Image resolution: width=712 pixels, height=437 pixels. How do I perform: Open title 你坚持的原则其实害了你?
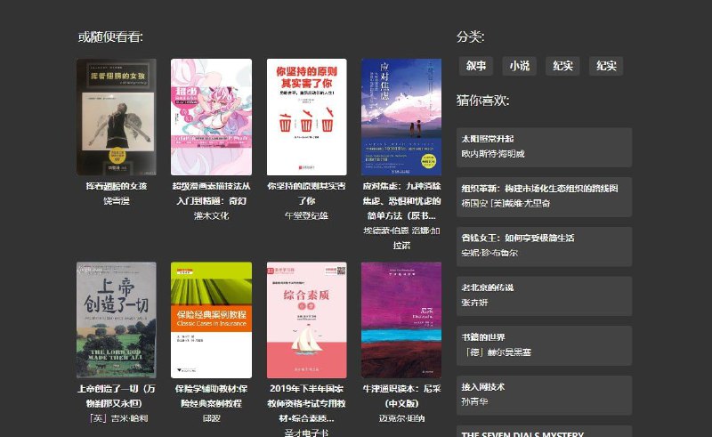306,193
